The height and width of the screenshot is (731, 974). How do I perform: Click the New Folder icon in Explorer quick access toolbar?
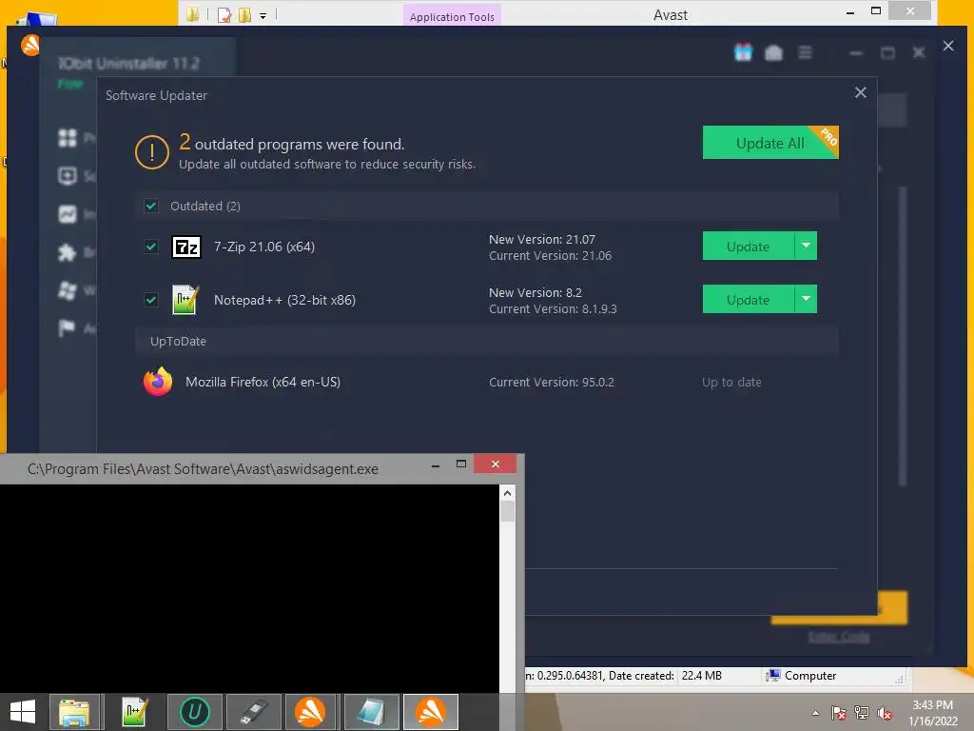pyautogui.click(x=244, y=15)
